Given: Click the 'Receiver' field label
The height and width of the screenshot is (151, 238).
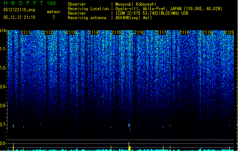Looking at the screenshot, I should pos(77,13).
